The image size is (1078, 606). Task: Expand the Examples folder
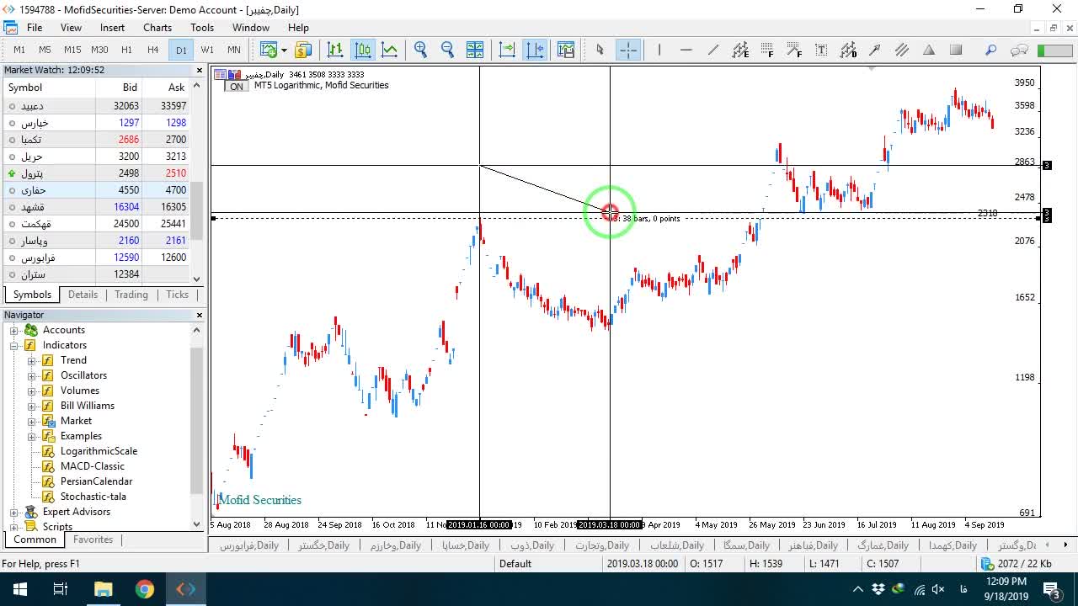[32, 436]
